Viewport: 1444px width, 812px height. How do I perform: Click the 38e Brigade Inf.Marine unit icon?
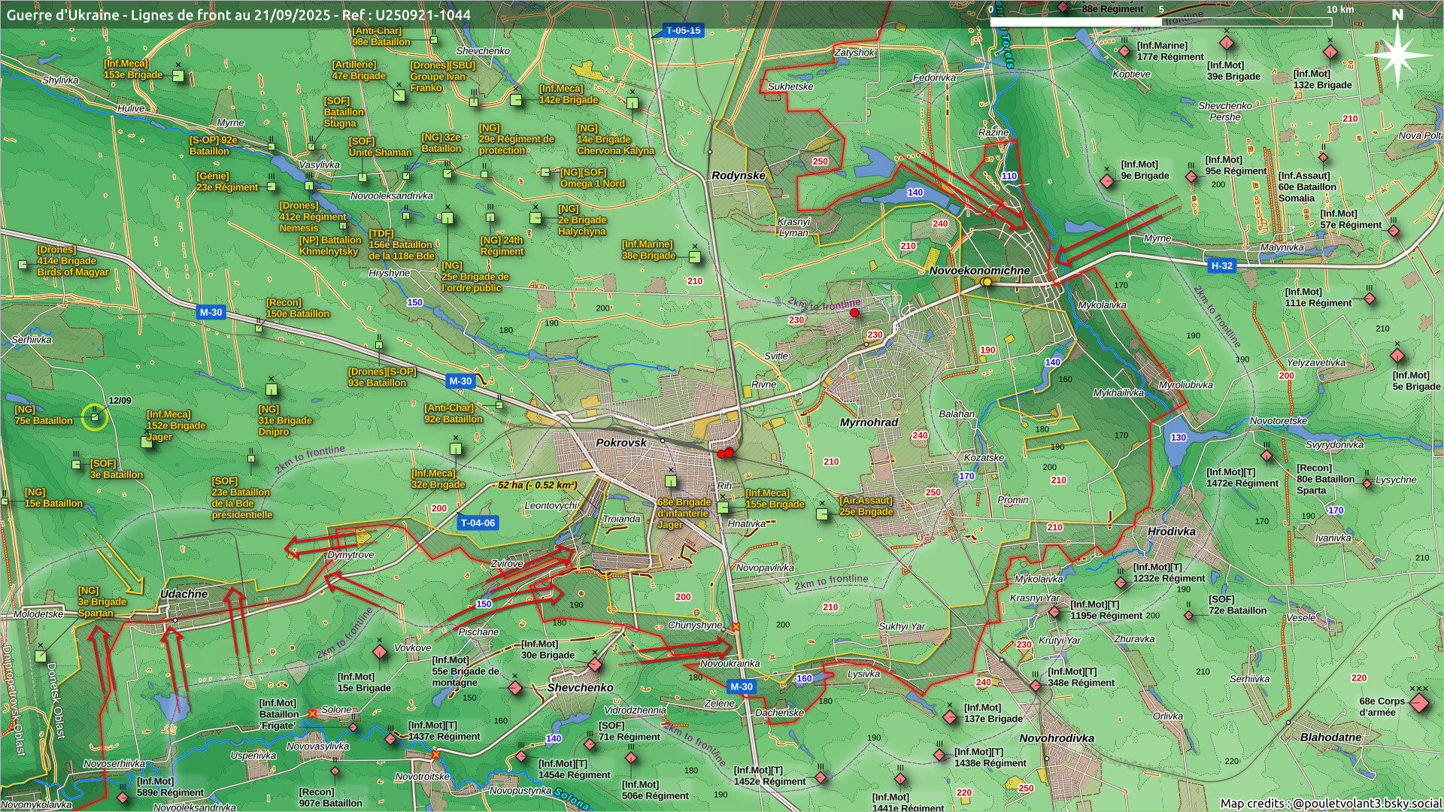point(695,257)
